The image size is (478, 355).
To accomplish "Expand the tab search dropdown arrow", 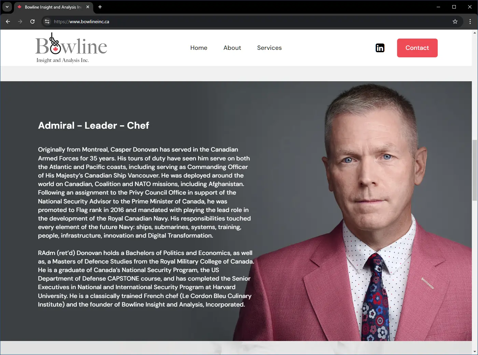I will pos(7,7).
